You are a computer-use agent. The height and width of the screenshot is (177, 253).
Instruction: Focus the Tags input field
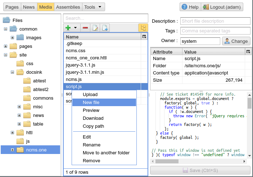(215, 31)
